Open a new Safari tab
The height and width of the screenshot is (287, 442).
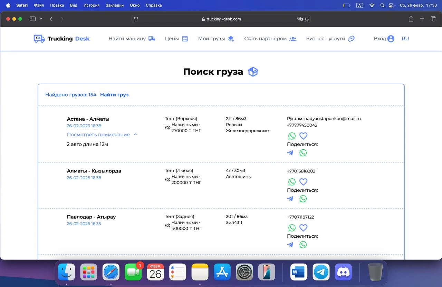pos(422,19)
